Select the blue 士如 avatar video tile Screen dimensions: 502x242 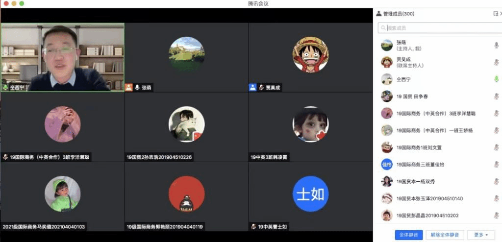[x=310, y=194]
